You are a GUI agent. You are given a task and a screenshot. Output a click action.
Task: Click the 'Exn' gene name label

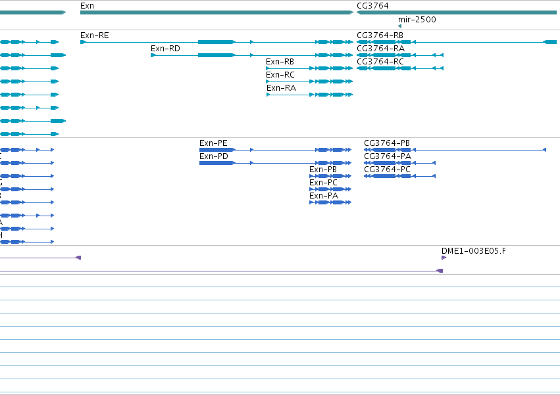pyautogui.click(x=87, y=6)
